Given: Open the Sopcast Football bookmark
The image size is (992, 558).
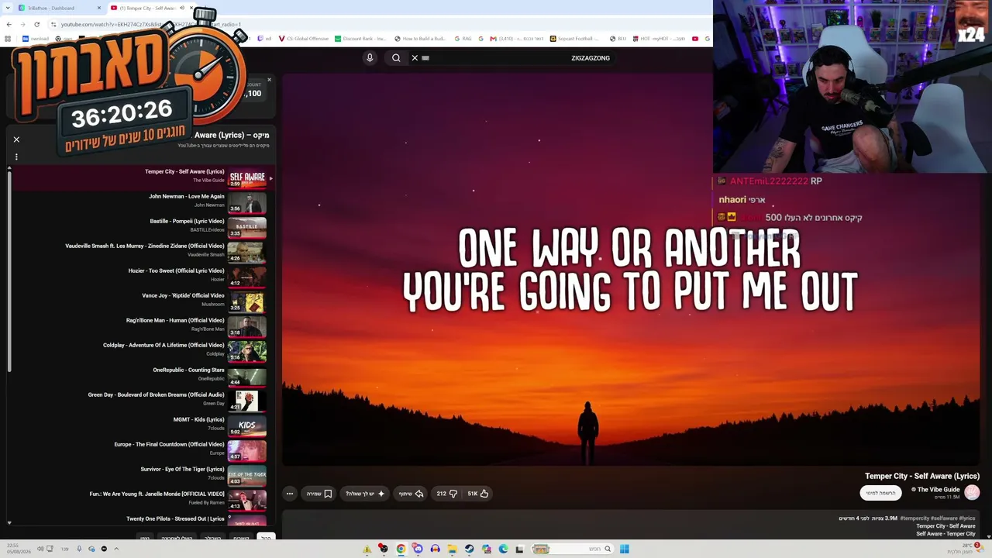Looking at the screenshot, I should (575, 39).
